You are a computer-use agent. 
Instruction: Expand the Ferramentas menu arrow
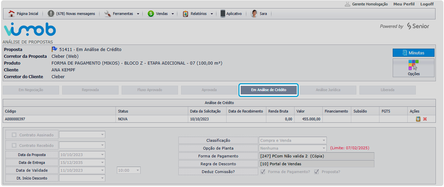tap(138, 14)
